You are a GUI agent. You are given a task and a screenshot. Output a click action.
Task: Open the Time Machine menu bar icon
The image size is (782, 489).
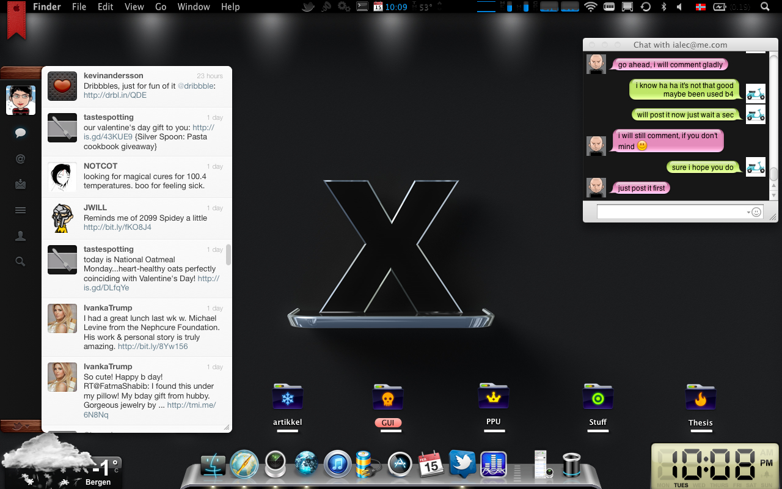click(645, 7)
